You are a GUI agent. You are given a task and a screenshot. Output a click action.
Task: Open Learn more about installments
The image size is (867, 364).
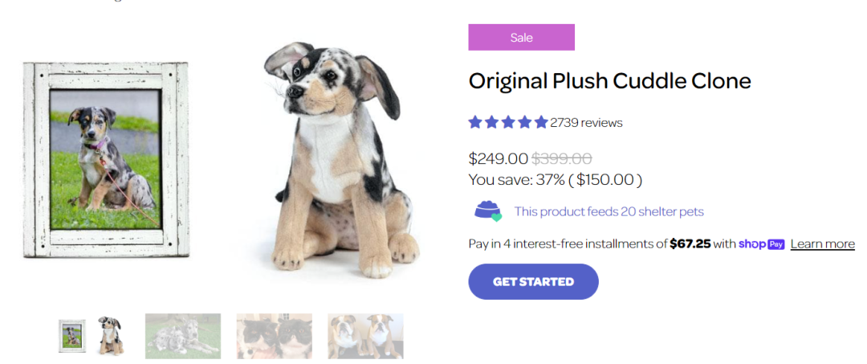(x=822, y=244)
